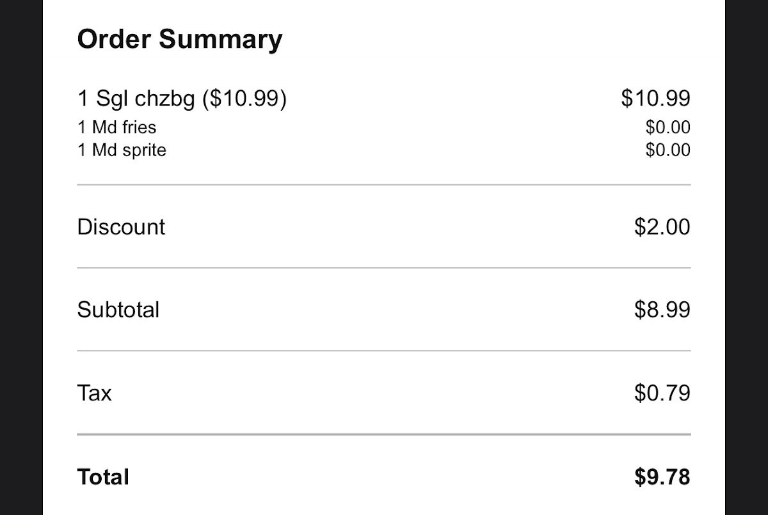Click the divider line above Discount
Image resolution: width=768 pixels, height=515 pixels.
[384, 185]
